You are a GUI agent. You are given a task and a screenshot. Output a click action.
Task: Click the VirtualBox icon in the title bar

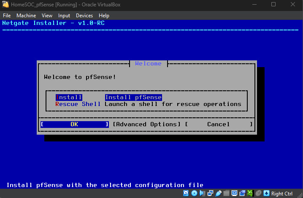5,5
